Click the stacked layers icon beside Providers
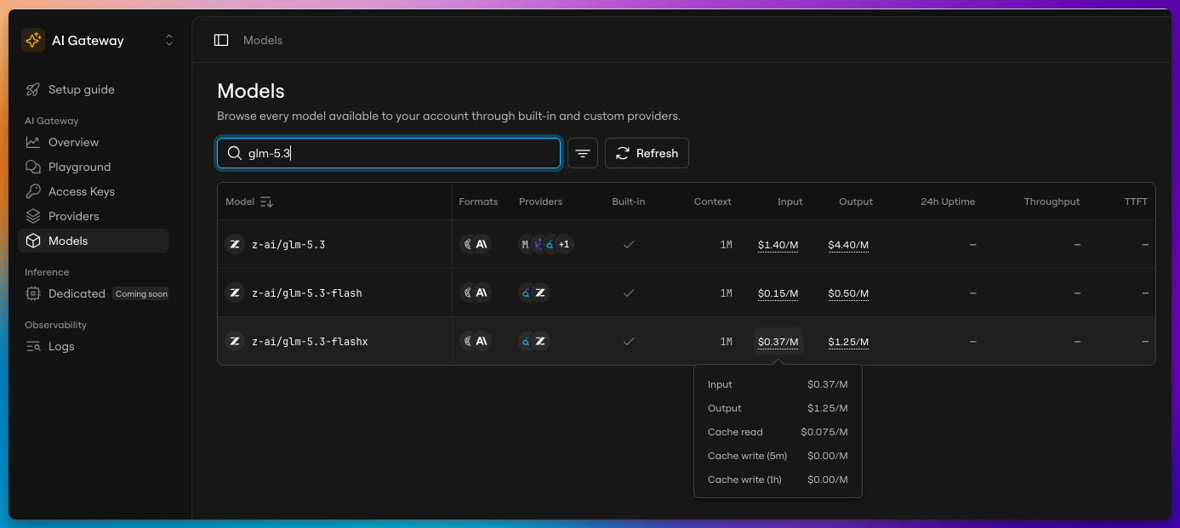 pyautogui.click(x=33, y=216)
